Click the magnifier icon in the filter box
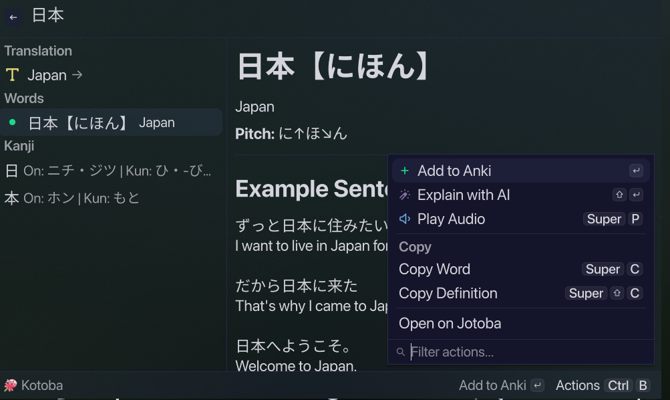 (x=400, y=352)
